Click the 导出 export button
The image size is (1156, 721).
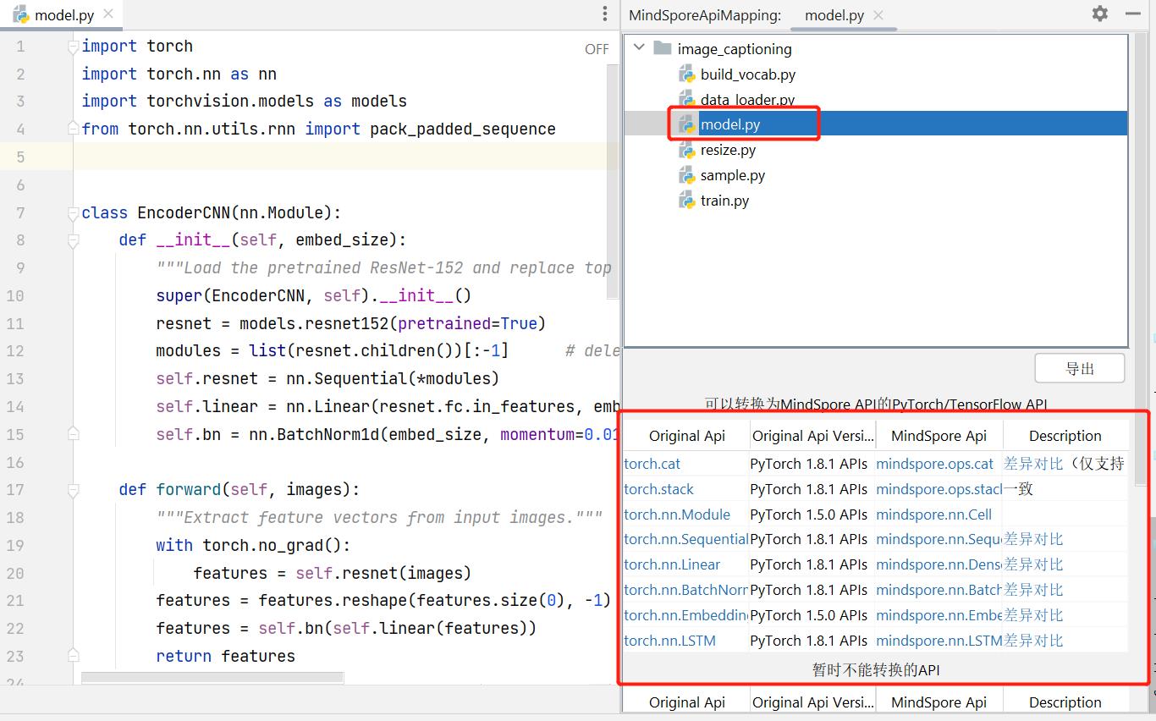point(1079,368)
